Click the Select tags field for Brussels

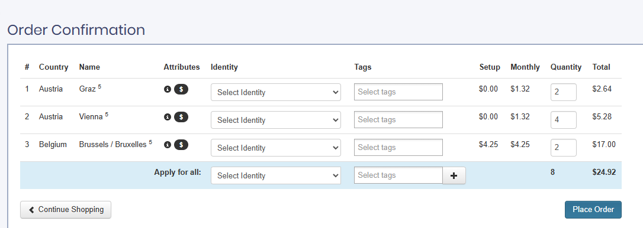pos(398,147)
